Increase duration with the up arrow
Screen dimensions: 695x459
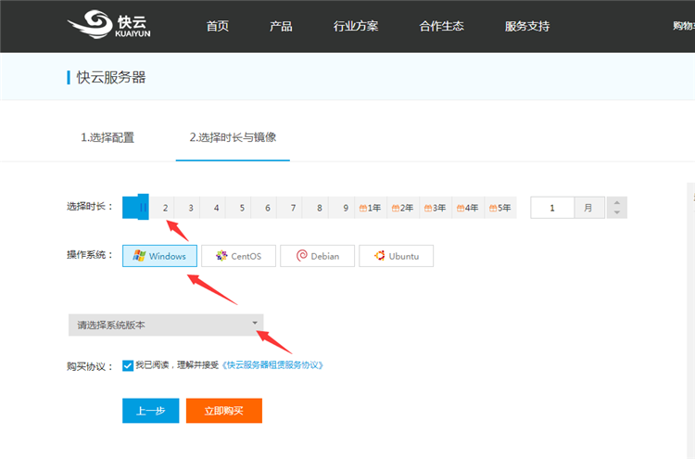tap(616, 202)
